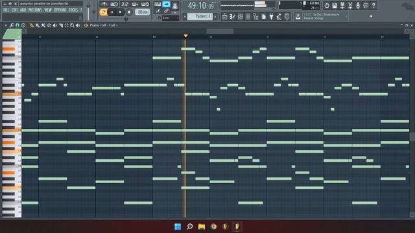Viewport: 415px width, 233px height.
Task: Open the global snap selector showing Line
Action: click(x=171, y=17)
